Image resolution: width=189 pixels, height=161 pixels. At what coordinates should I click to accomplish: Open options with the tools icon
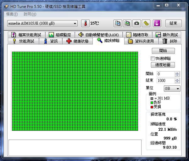click(146, 23)
